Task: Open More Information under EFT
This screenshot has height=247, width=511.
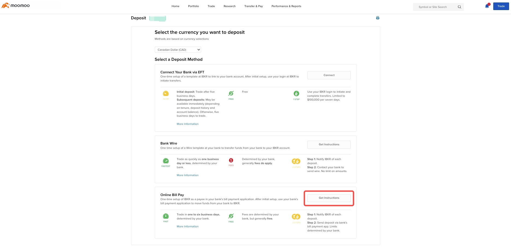Action: click(188, 124)
